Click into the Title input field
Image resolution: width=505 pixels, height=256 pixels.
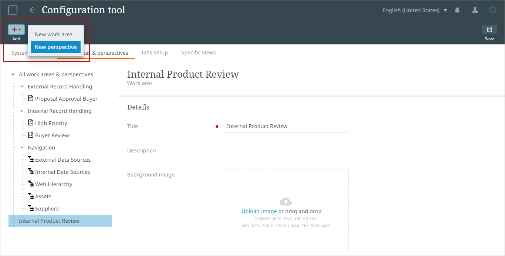(x=285, y=126)
